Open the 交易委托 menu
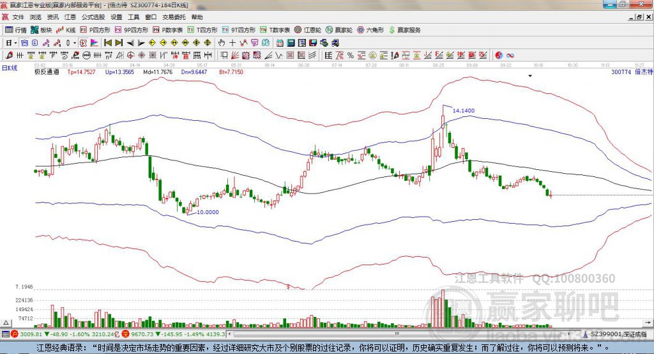 click(174, 17)
